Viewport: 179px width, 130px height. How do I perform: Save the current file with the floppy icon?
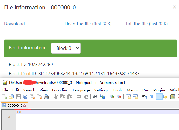coord(18,97)
